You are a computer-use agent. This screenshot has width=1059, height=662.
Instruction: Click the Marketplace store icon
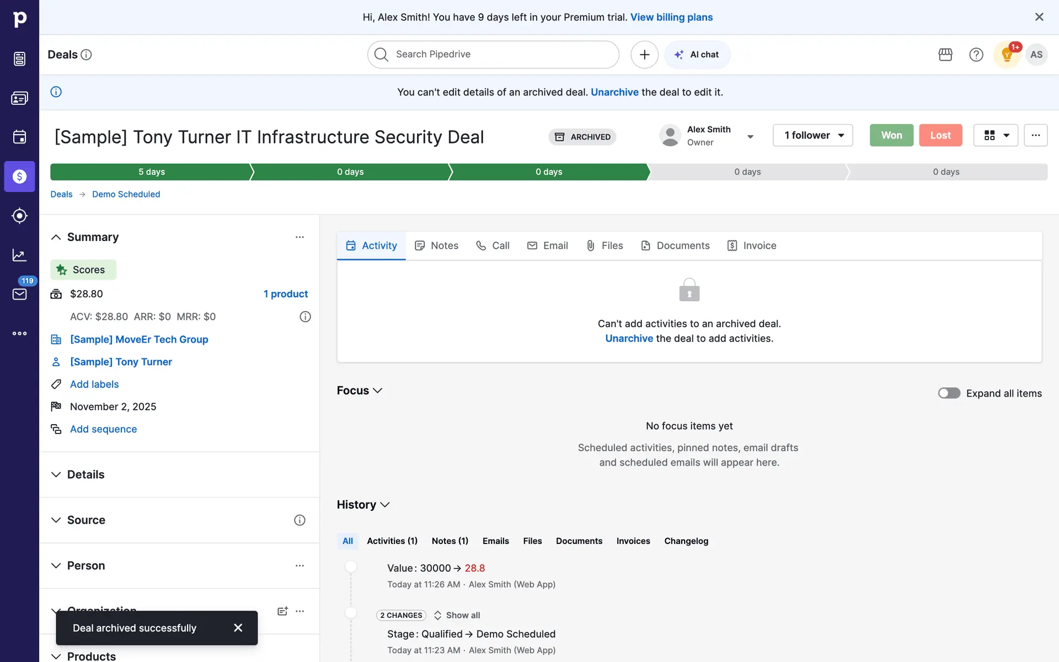945,55
